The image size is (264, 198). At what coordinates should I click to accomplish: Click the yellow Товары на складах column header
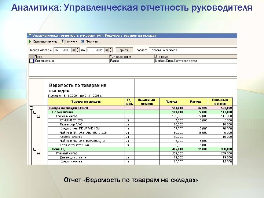click(x=86, y=102)
